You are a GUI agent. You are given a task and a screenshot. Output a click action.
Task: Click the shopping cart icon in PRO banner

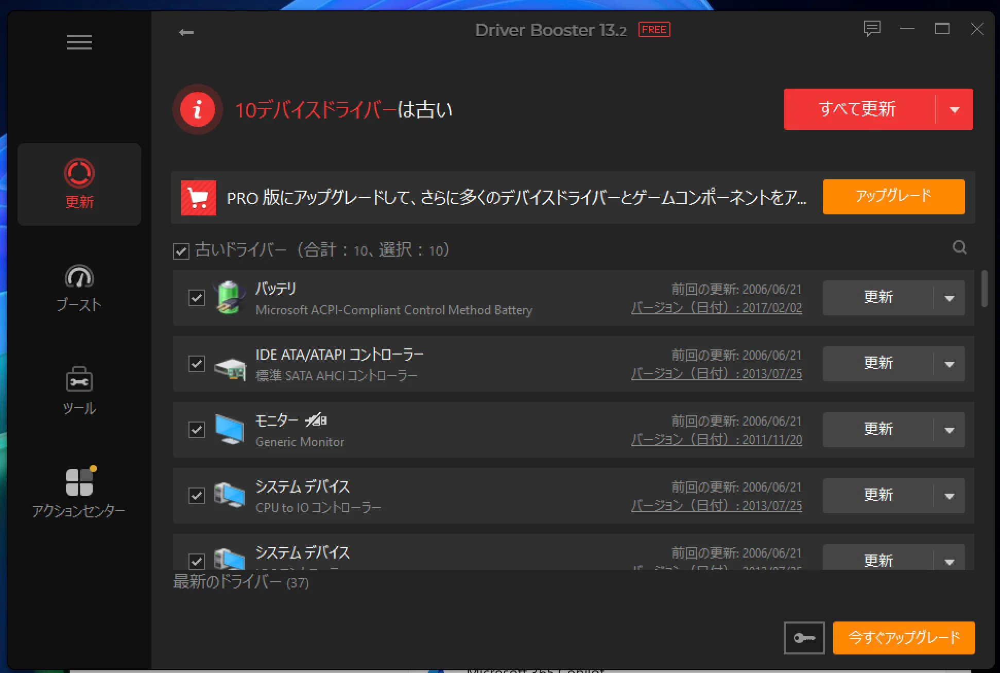point(198,197)
